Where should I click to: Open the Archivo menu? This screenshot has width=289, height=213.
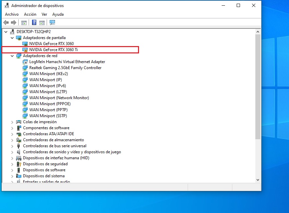coord(12,14)
